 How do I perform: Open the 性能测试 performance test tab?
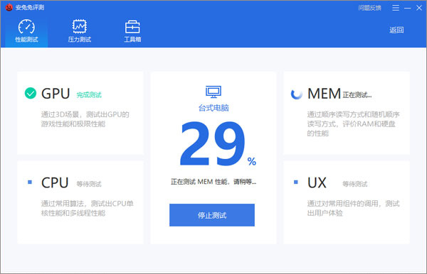click(26, 31)
